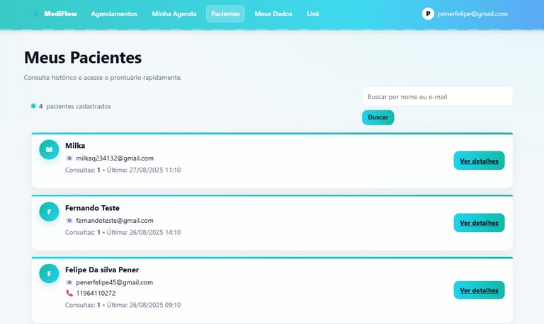This screenshot has height=324, width=544.
Task: Select email fernandoteste@gmail.com
Action: (115, 221)
